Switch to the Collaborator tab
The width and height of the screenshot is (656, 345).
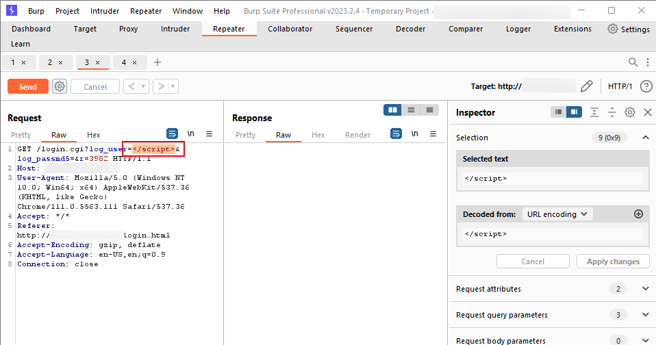290,29
